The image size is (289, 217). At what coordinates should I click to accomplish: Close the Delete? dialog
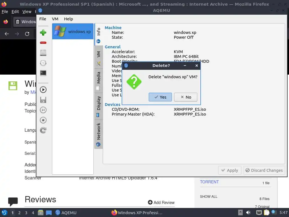tap(197, 66)
